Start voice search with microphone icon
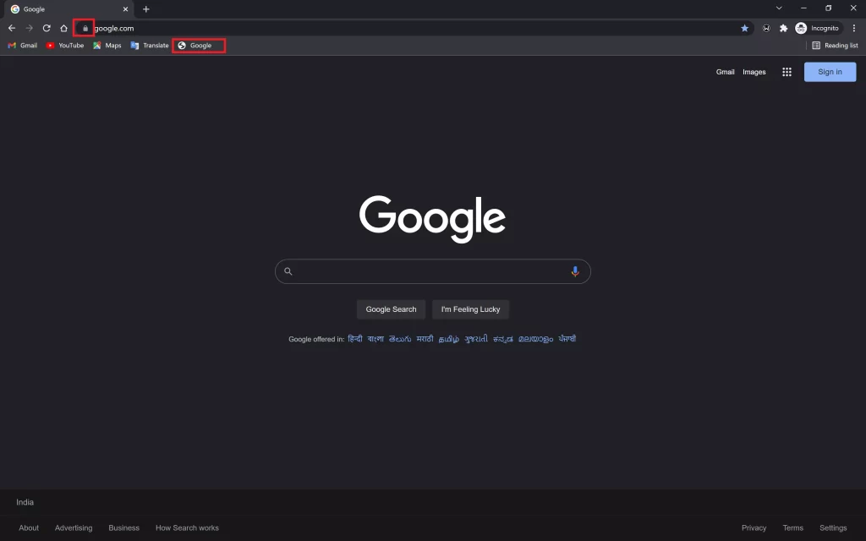This screenshot has width=866, height=541. (x=575, y=271)
